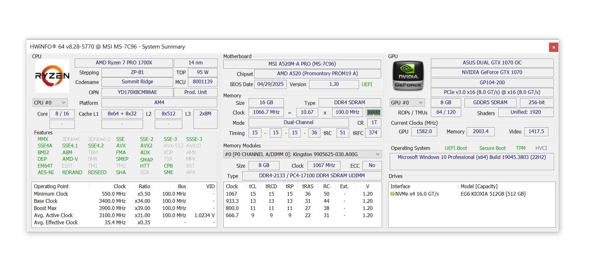Click the BIOS date 04/29/2025 field
Image resolution: width=606 pixels, height=274 pixels.
(x=270, y=84)
